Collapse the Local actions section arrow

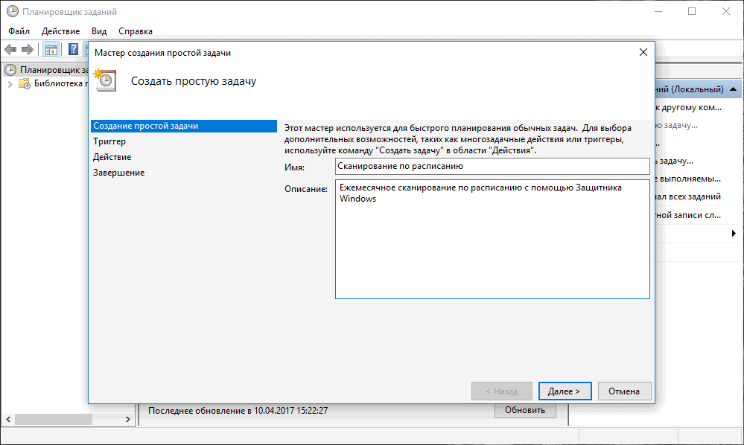(x=733, y=89)
